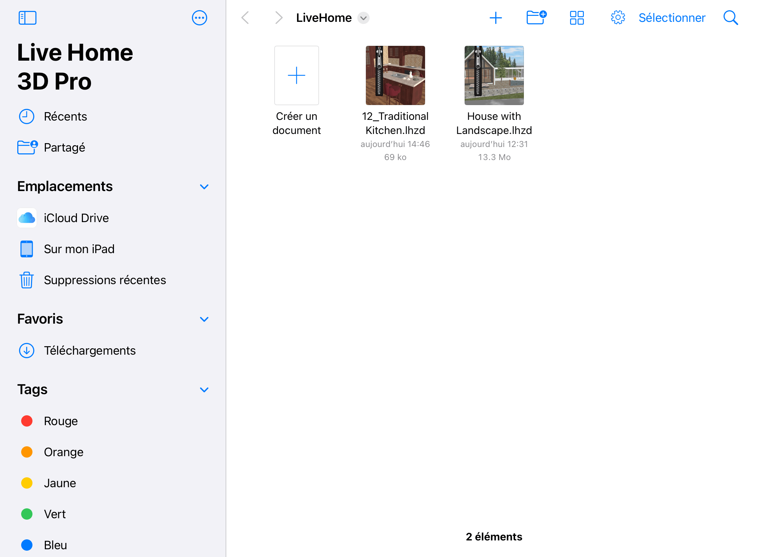This screenshot has width=762, height=557.
Task: Click the orange tag color dot
Action: point(27,452)
